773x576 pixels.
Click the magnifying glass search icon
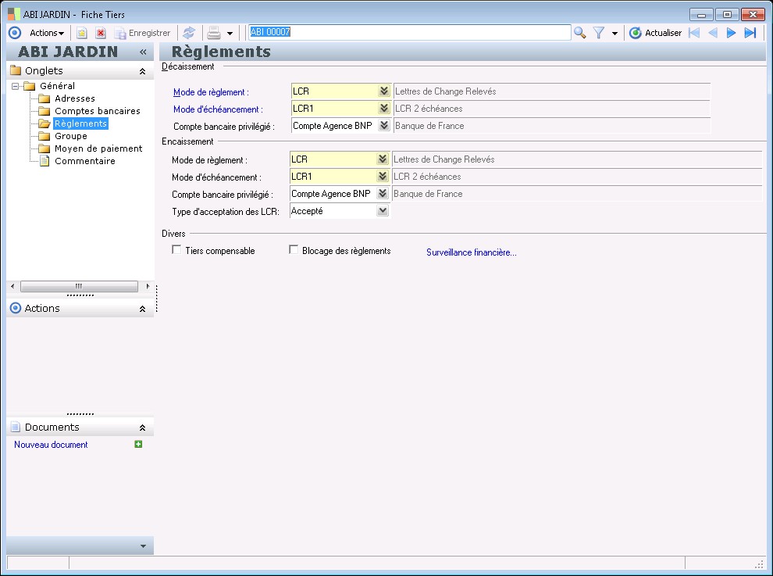[x=580, y=33]
